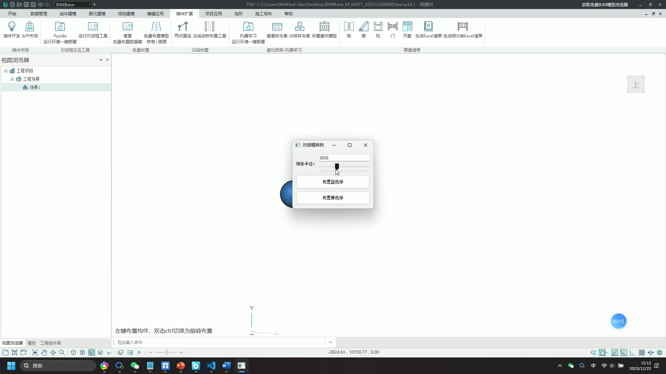666x374 pixels.
Task: Collapse the 工程项目 tree node
Action: click(x=6, y=71)
